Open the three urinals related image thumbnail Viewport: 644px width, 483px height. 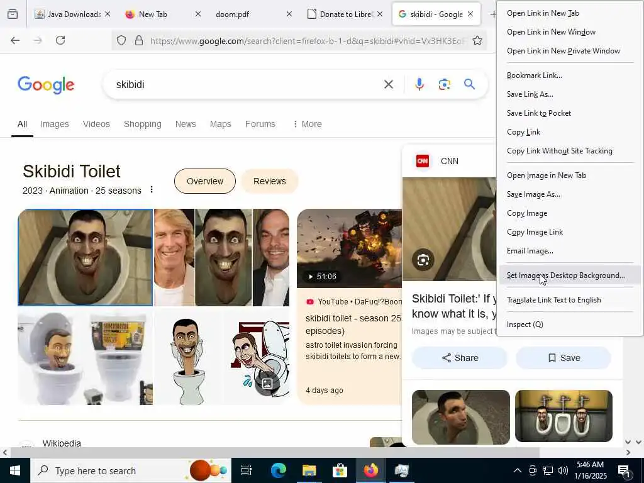563,416
